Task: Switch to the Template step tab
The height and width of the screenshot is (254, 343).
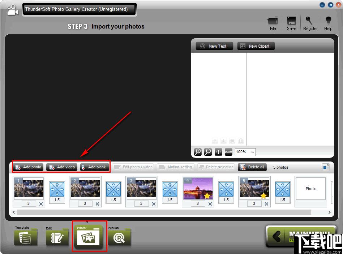Action: [x=26, y=236]
